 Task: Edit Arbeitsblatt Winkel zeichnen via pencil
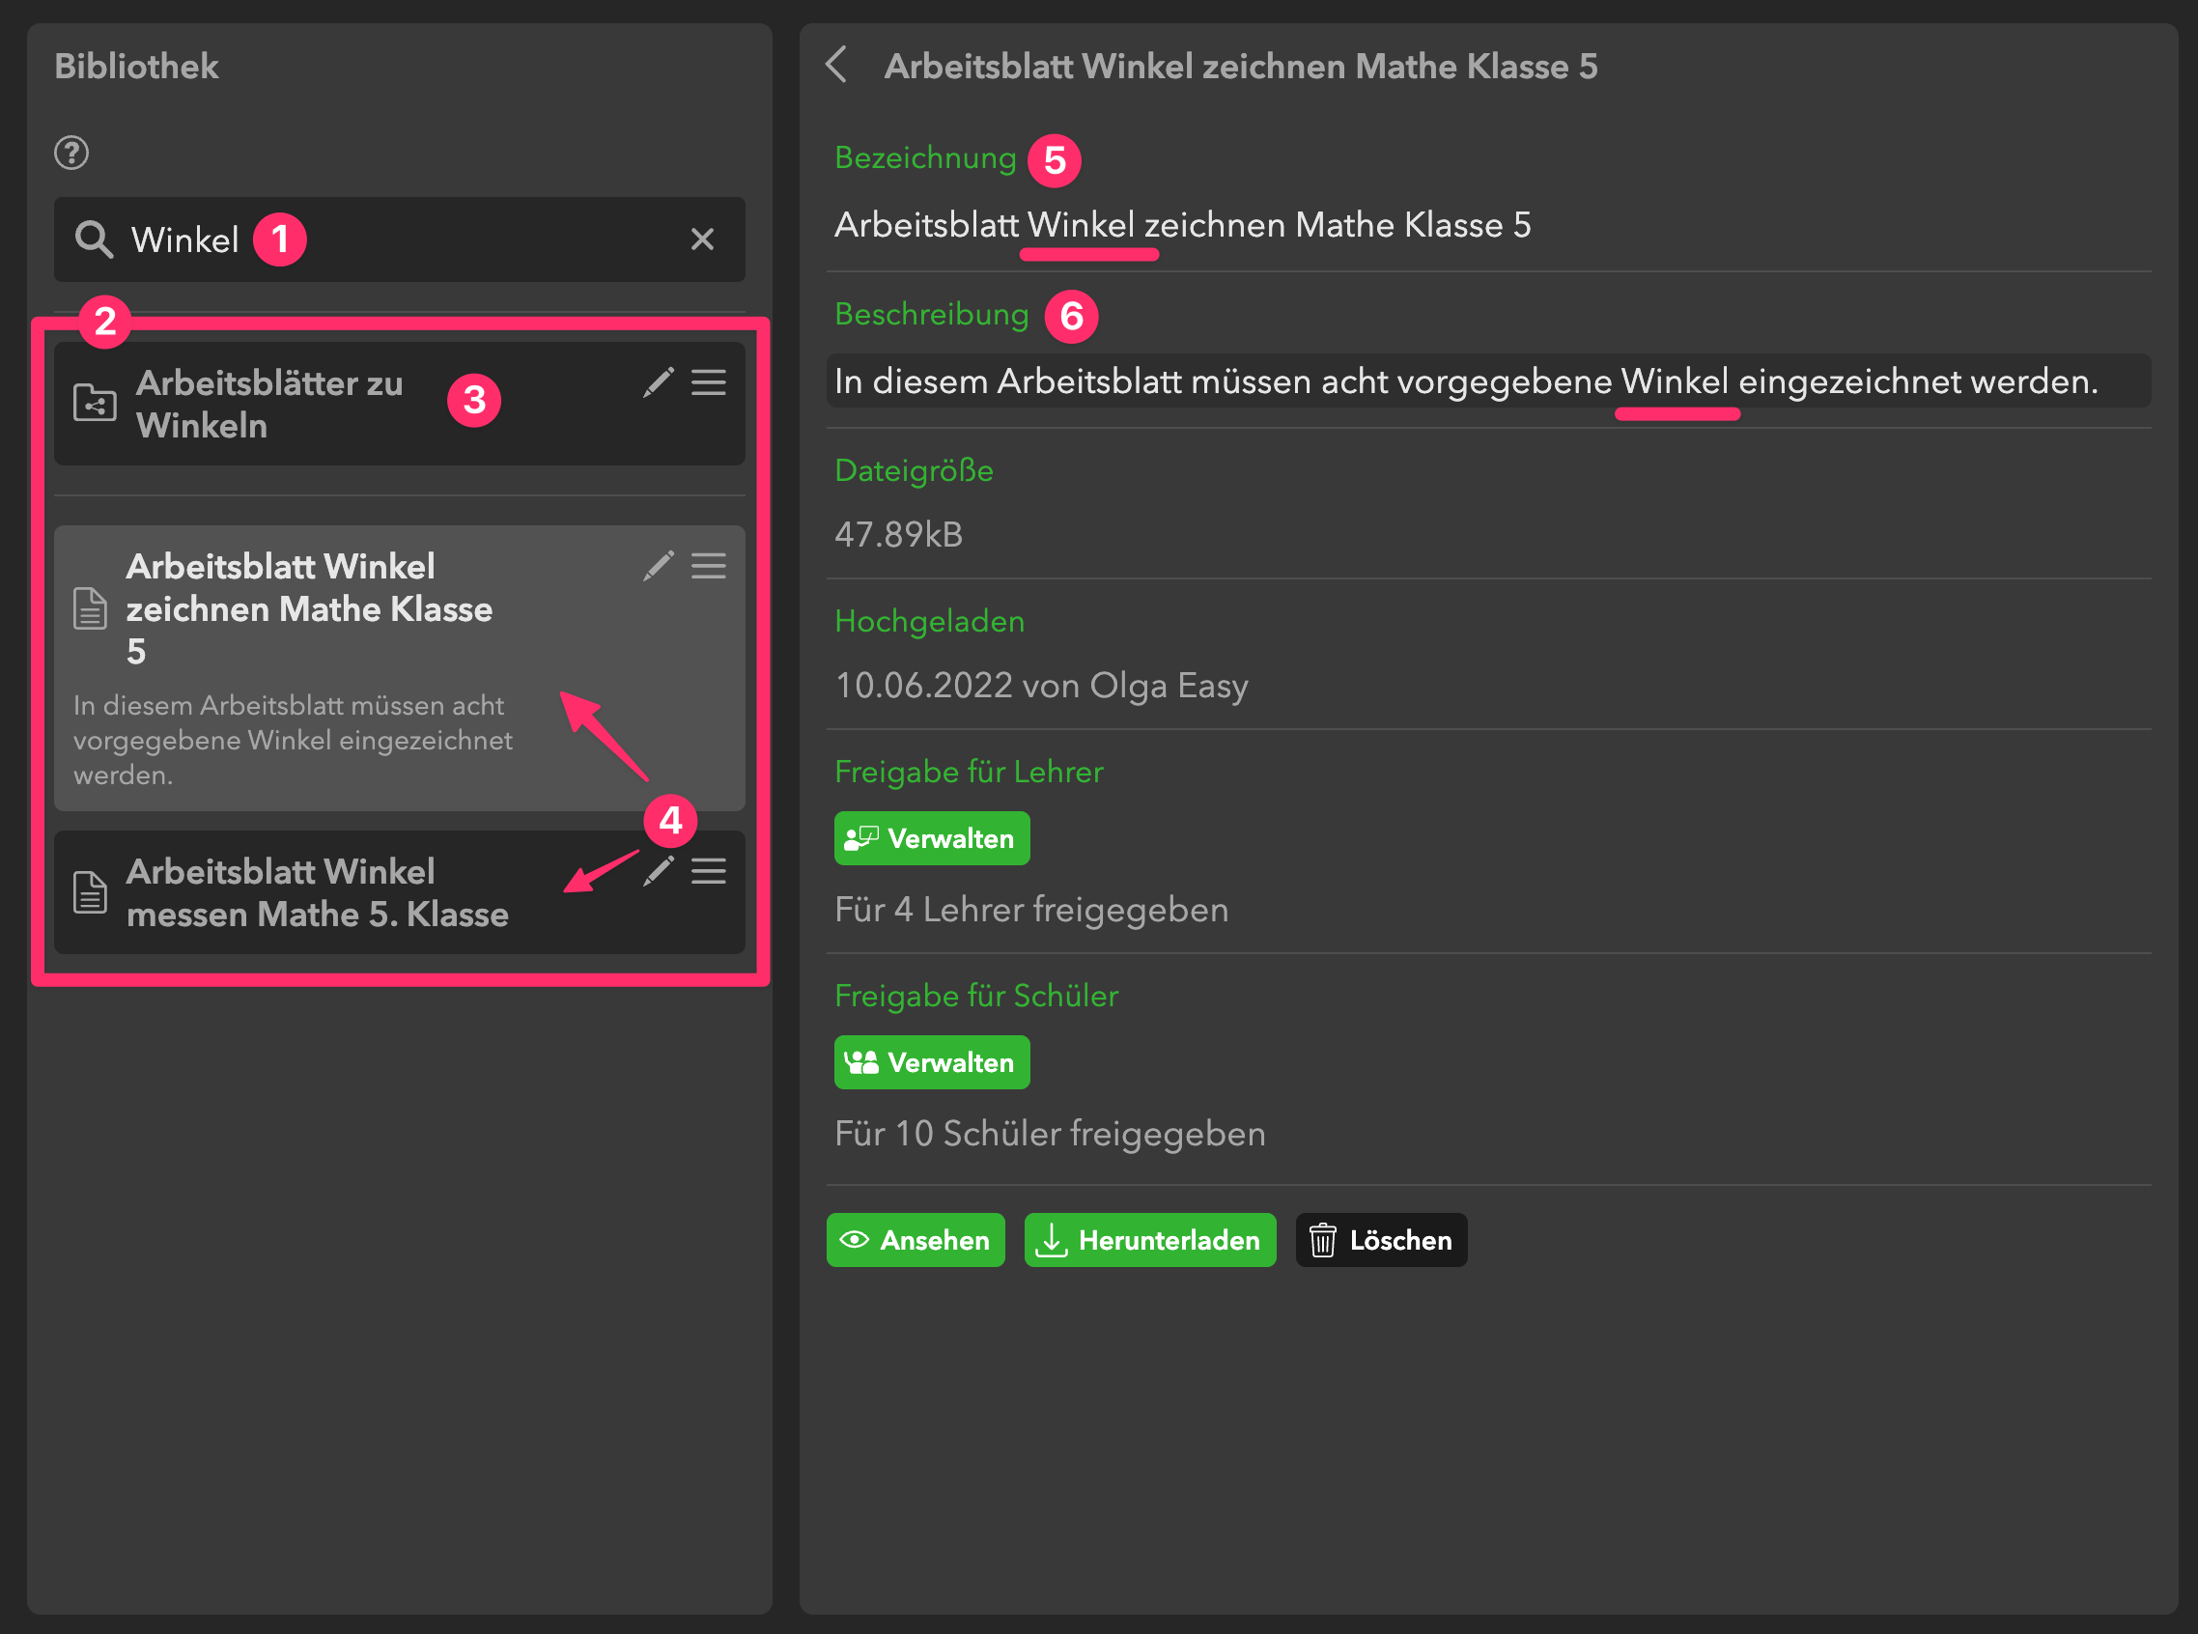[x=658, y=566]
